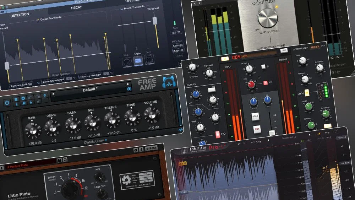This screenshot has height=200, width=355.
Task: Click the Remove Matched button
Action: (90, 76)
